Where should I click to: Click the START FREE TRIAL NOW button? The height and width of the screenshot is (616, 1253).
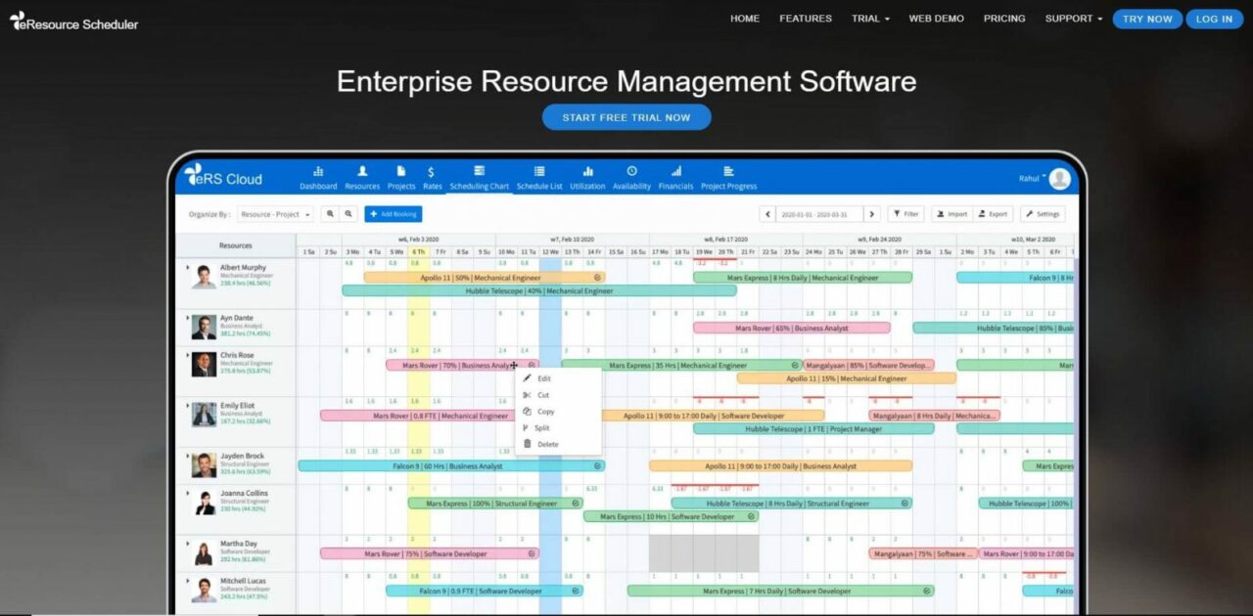[626, 117]
